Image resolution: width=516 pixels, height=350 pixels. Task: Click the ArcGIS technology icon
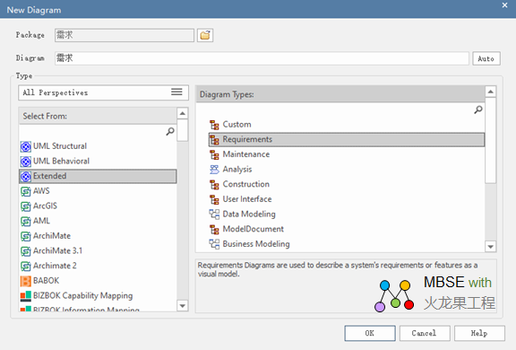click(26, 206)
